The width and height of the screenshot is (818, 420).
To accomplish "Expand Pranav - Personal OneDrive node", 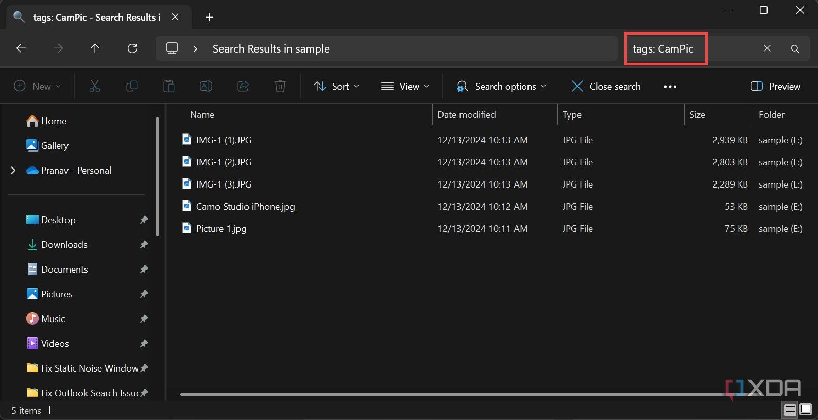I will point(13,170).
